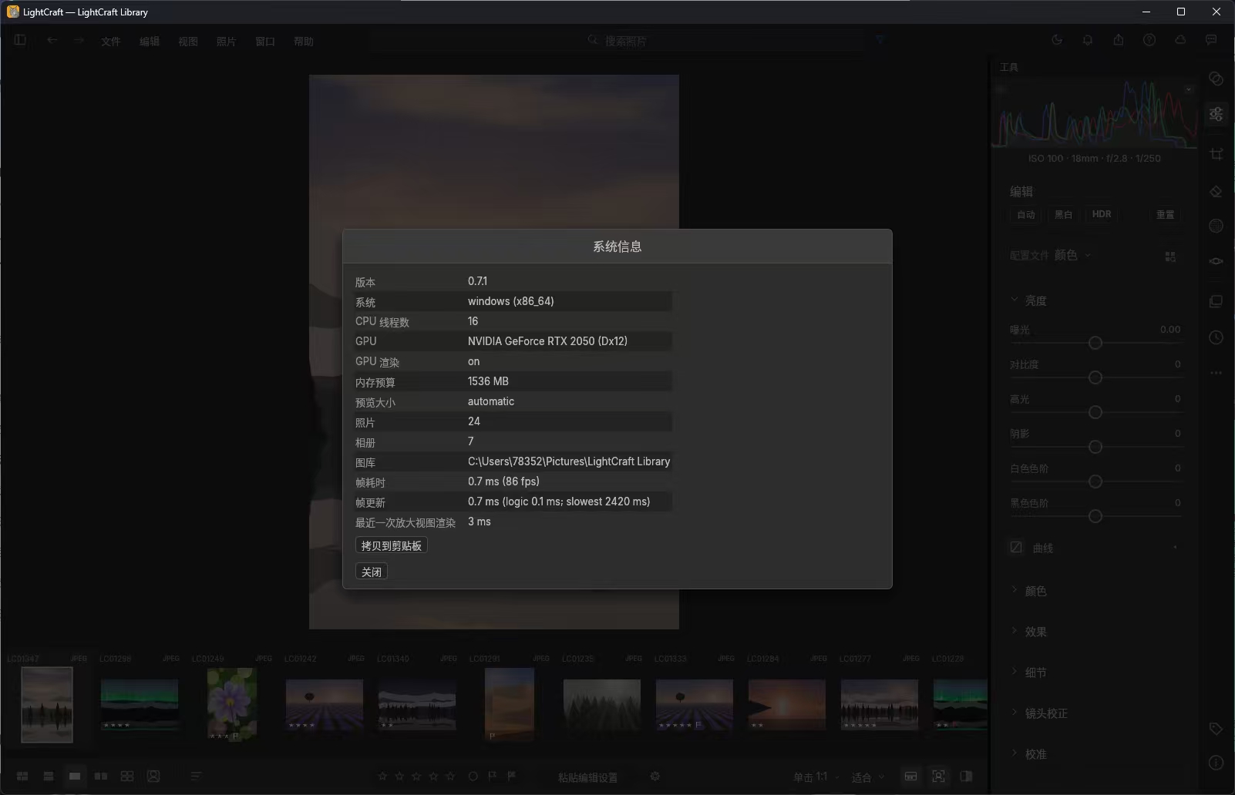Open the versions stacked-squares icon
Viewport: 1235px width, 795px height.
[x=1216, y=301]
